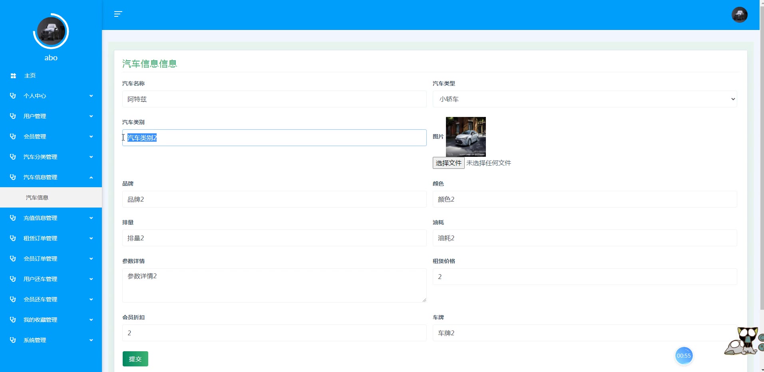The height and width of the screenshot is (372, 764).
Task: Click the icon beside 用户管理
Action: pos(13,116)
